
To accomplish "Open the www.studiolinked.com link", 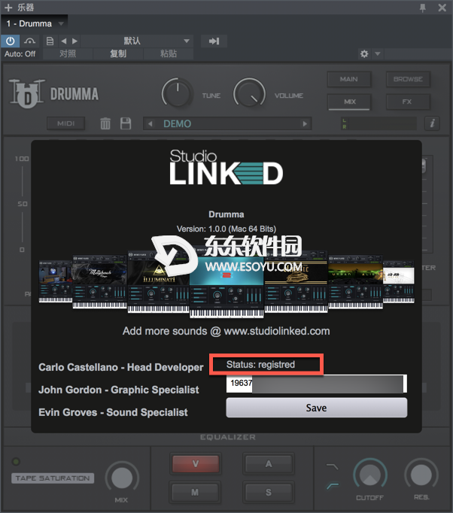I will [x=277, y=331].
